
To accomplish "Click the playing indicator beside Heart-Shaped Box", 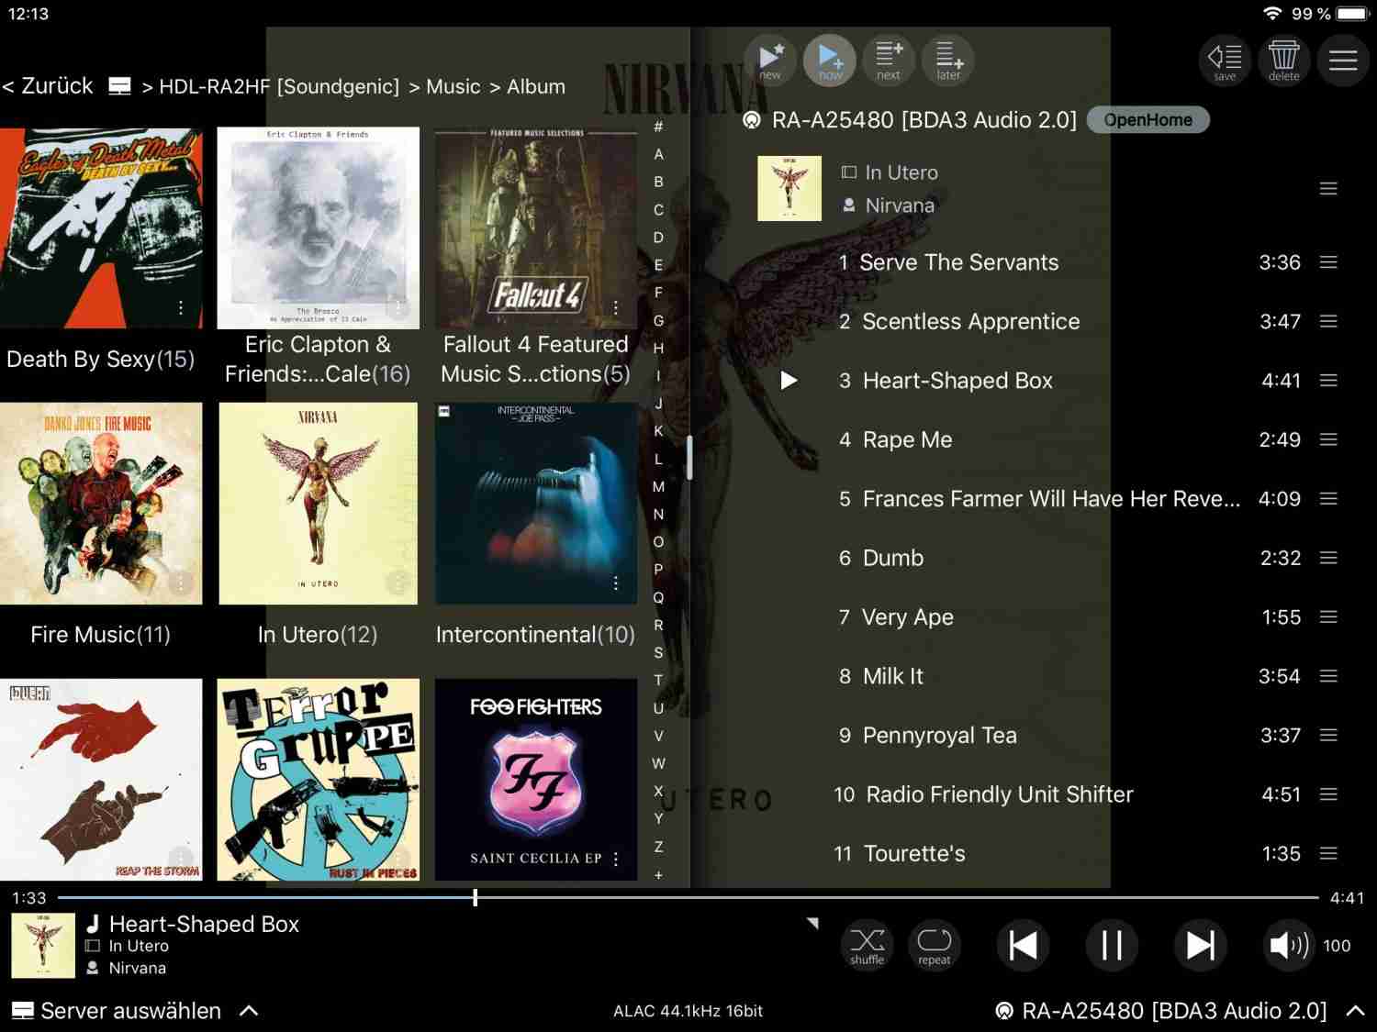I will (789, 380).
